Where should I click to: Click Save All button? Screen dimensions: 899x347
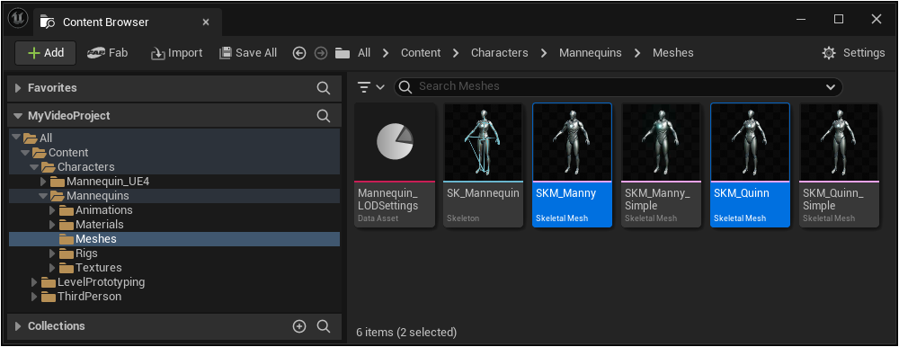coord(248,53)
